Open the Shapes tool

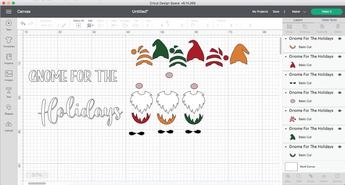coord(9,107)
